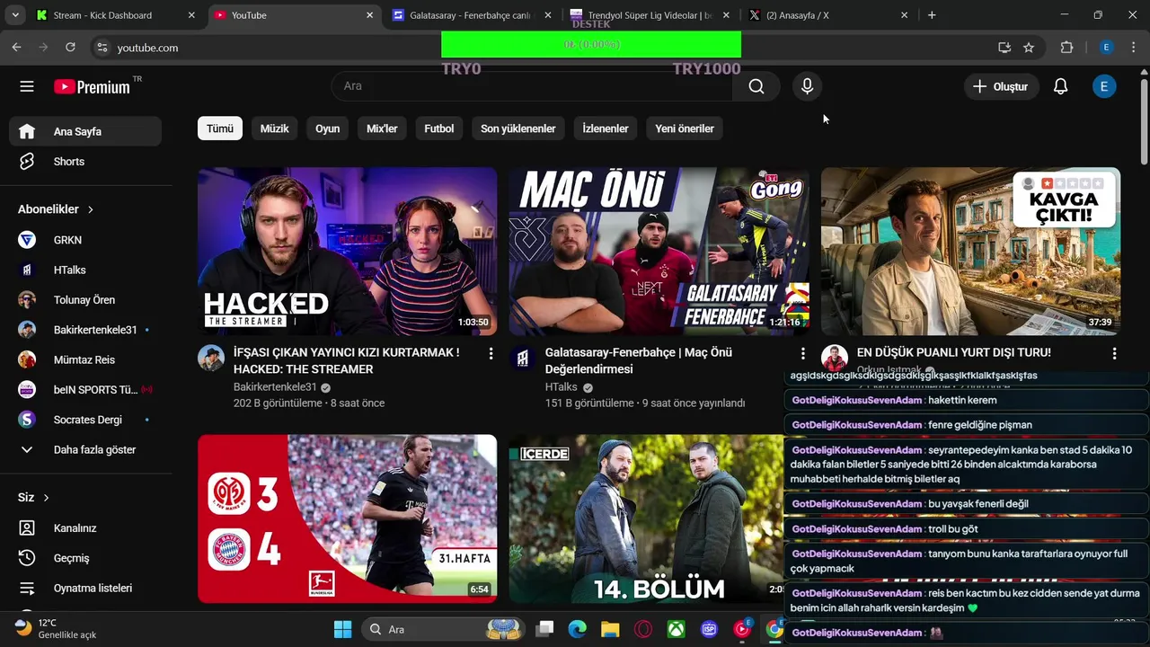
Task: Click the YouTube Ara search field
Action: pos(533,86)
